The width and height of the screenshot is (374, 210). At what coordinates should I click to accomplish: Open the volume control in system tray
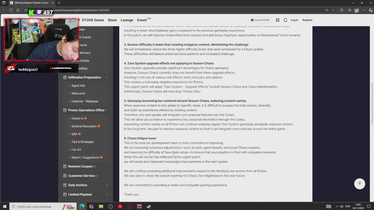[342, 206]
